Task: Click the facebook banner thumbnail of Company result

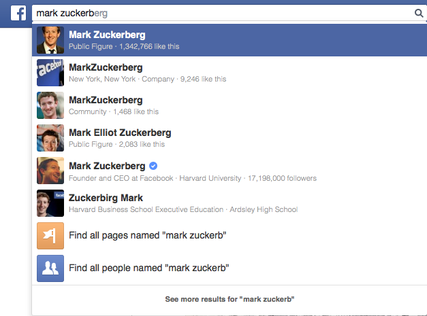Action: click(50, 73)
